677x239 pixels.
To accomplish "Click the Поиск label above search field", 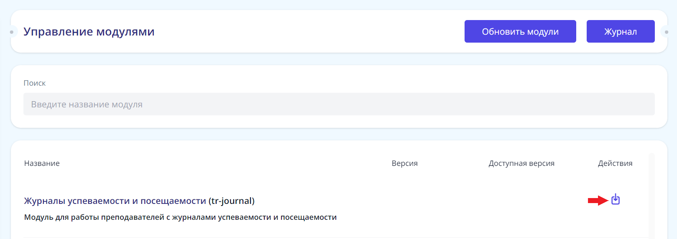I will [34, 83].
